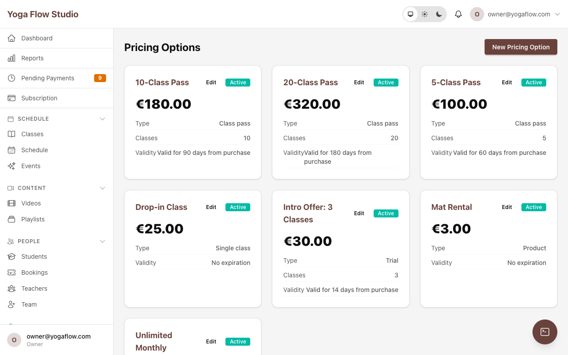Edit the Mat Rental product

tap(507, 207)
